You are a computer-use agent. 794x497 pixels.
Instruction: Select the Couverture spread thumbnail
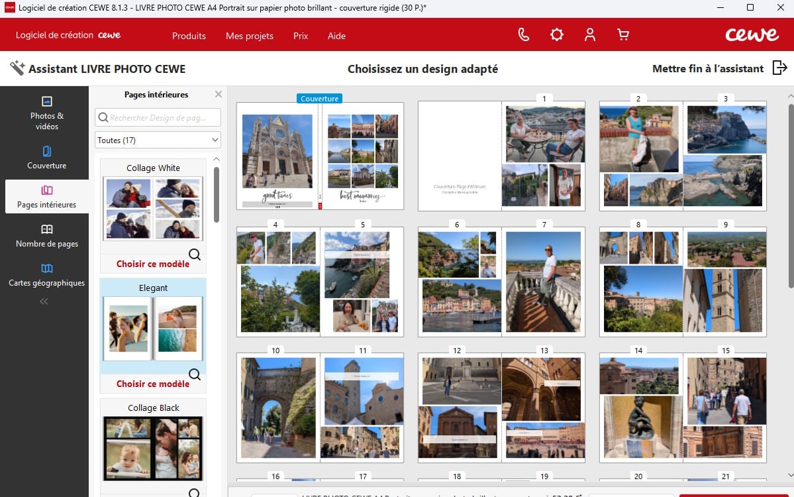point(320,156)
